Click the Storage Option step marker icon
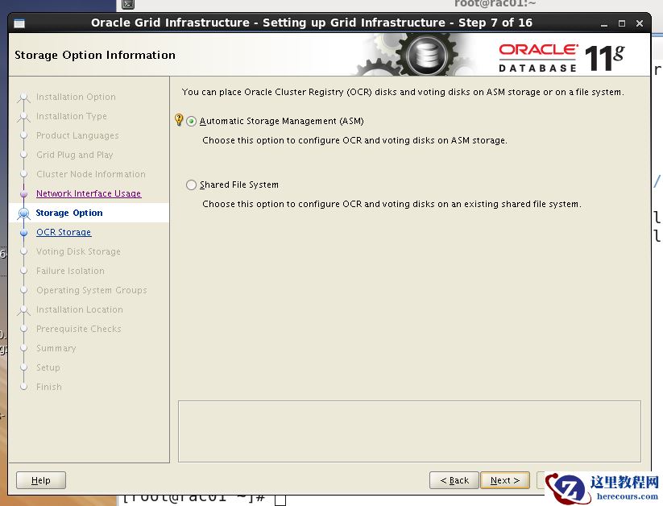 (x=23, y=214)
